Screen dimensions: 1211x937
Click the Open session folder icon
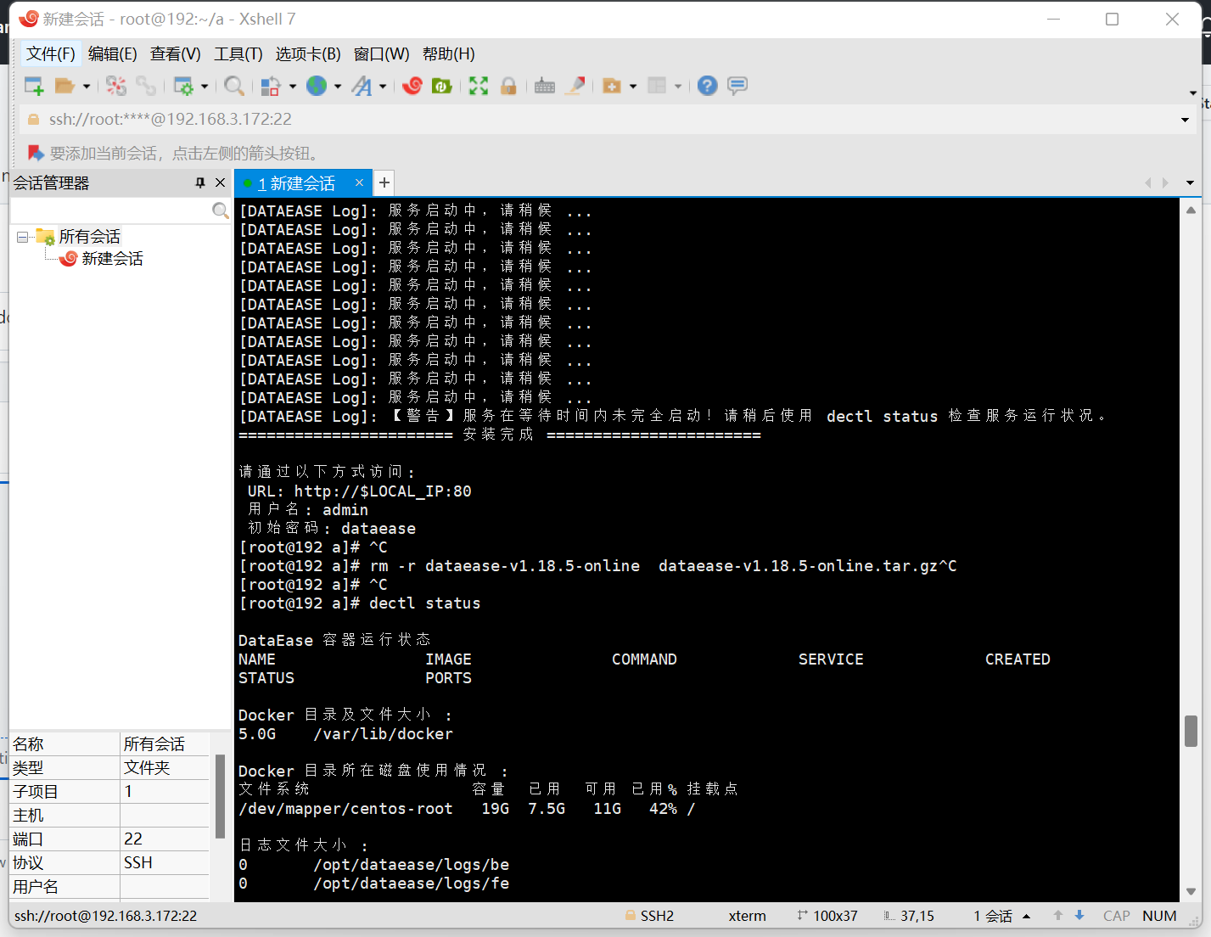[64, 86]
